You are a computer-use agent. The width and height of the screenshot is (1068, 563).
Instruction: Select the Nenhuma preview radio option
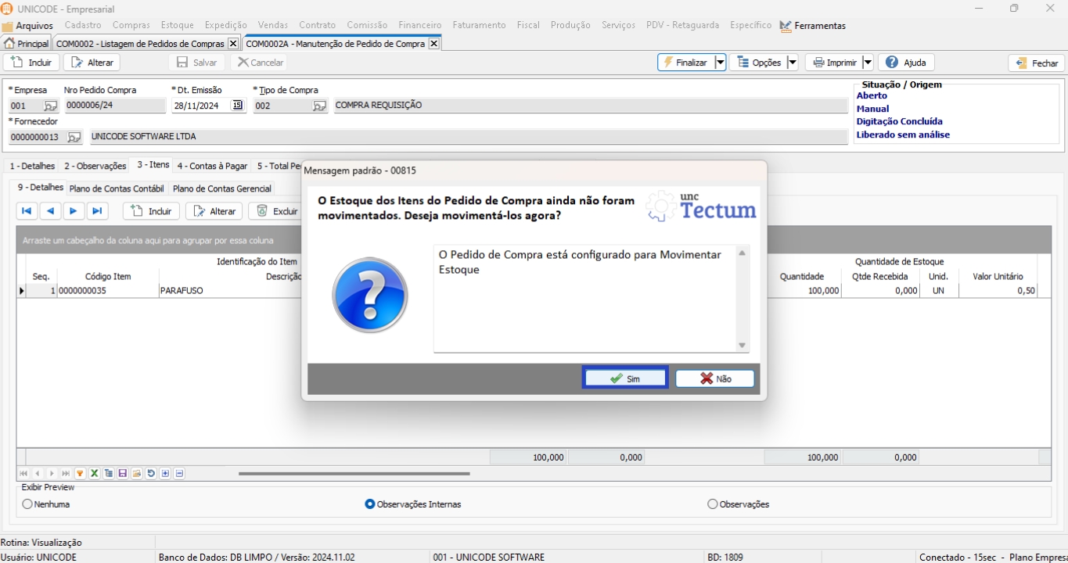[28, 504]
